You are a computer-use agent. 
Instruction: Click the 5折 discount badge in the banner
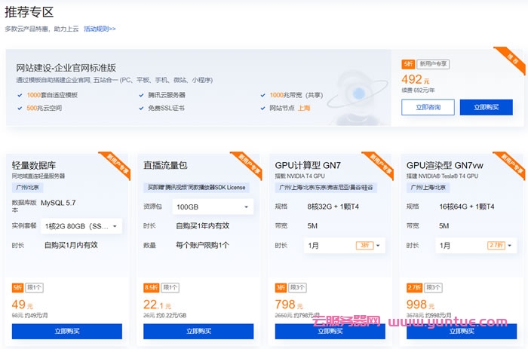(408, 65)
